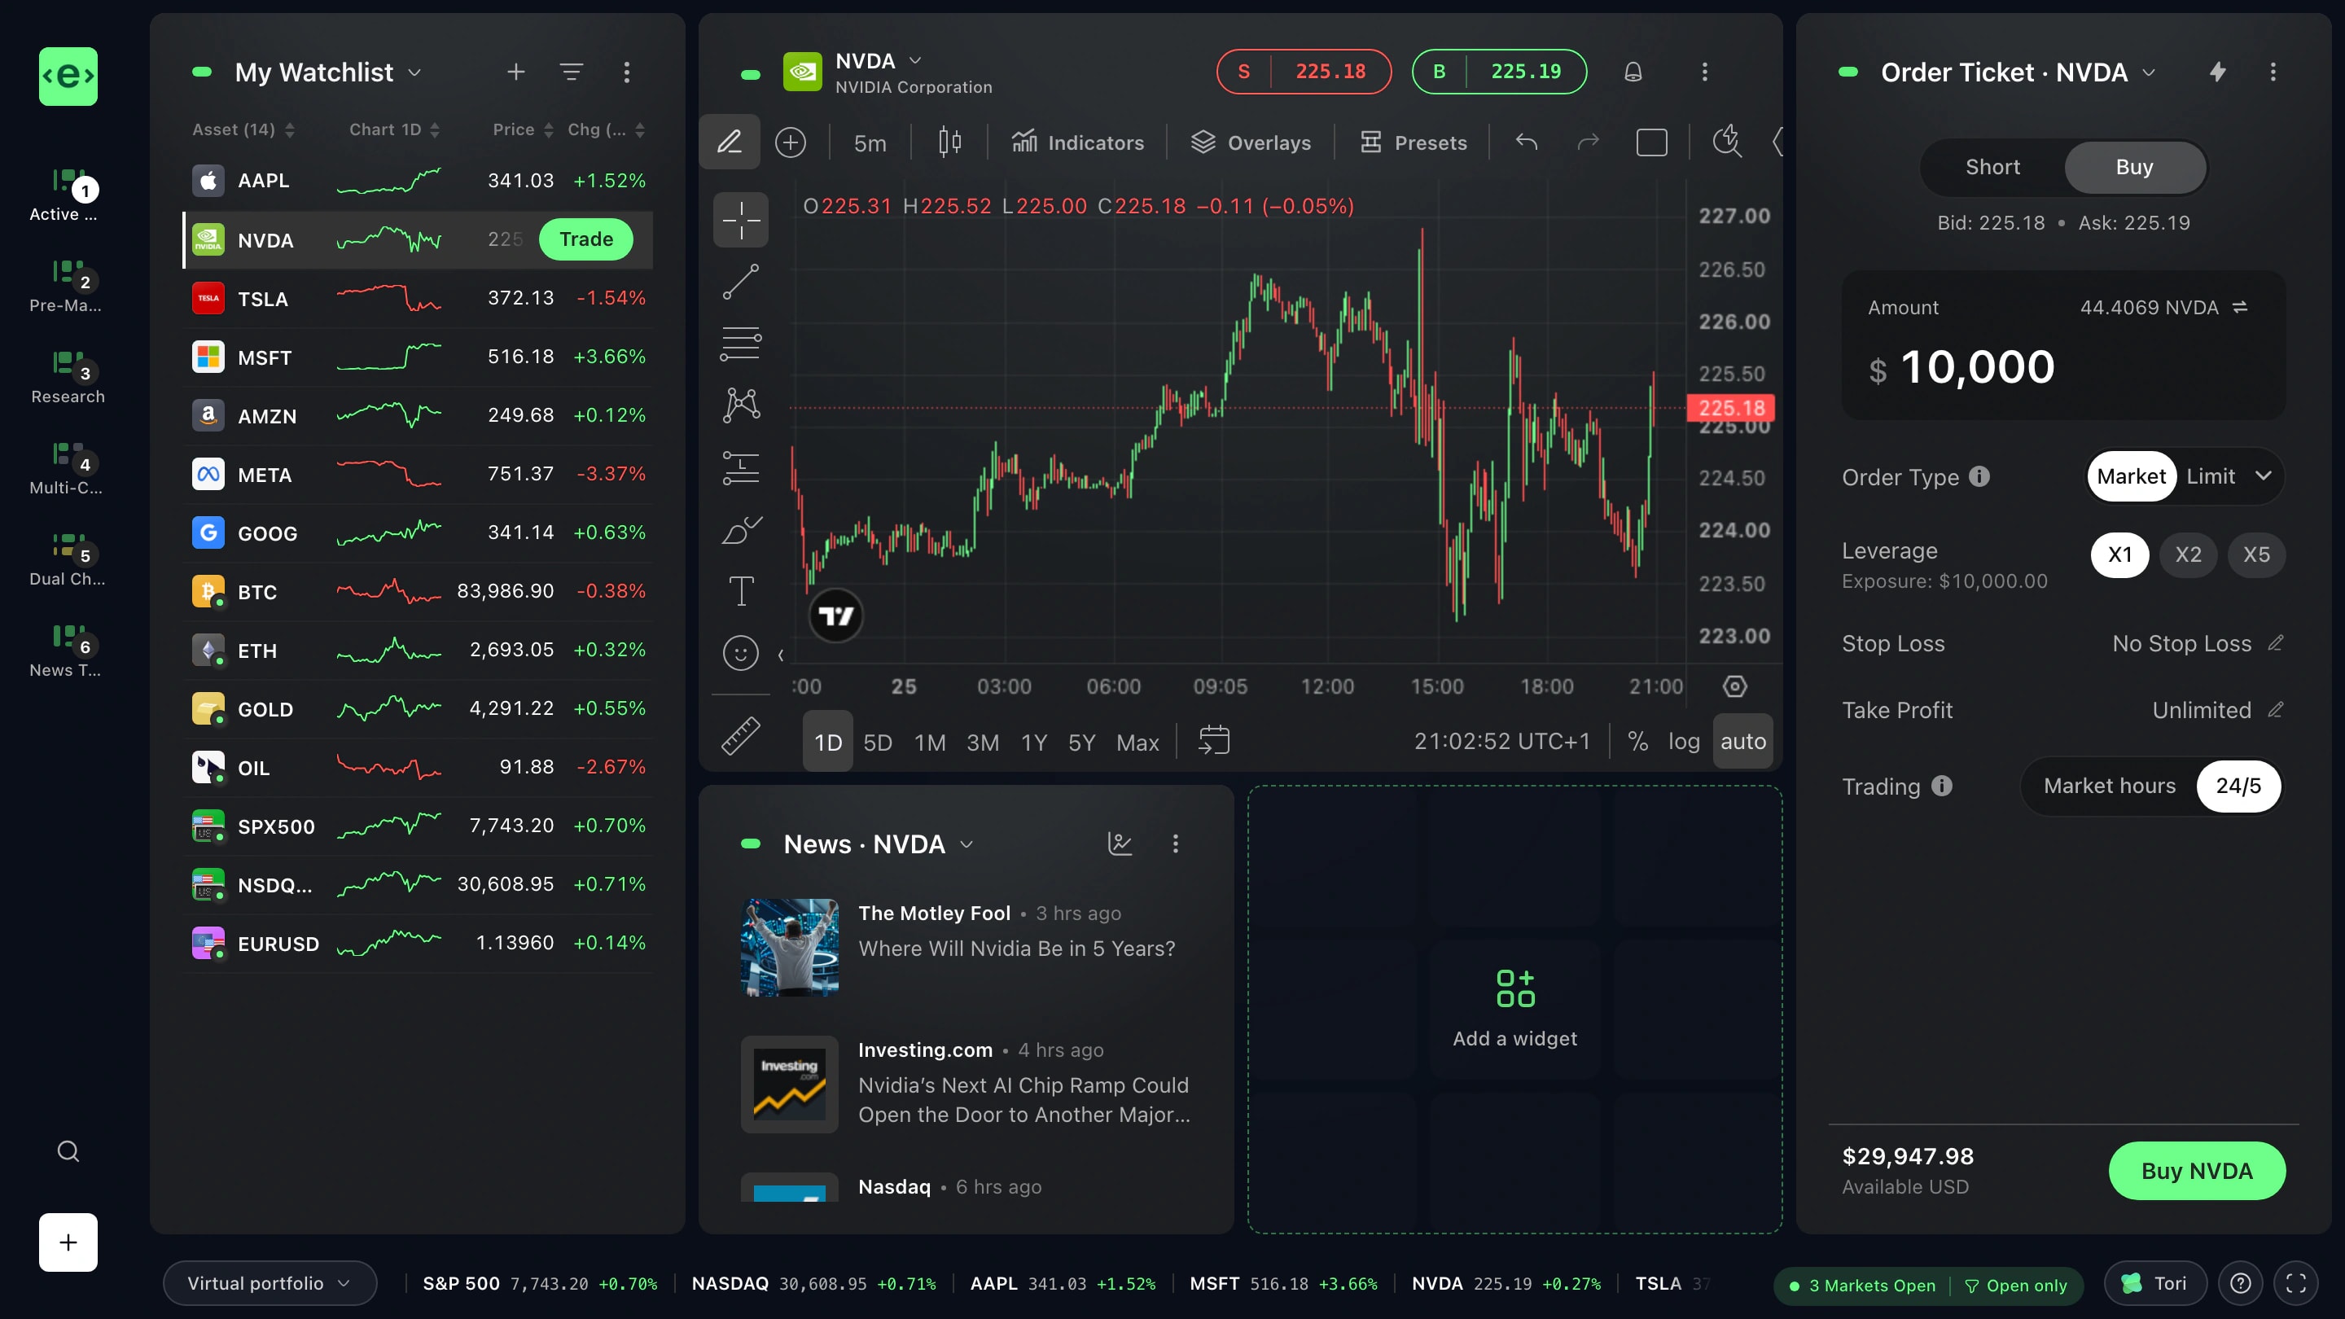
Task: Expand more order types chevron
Action: (2263, 476)
